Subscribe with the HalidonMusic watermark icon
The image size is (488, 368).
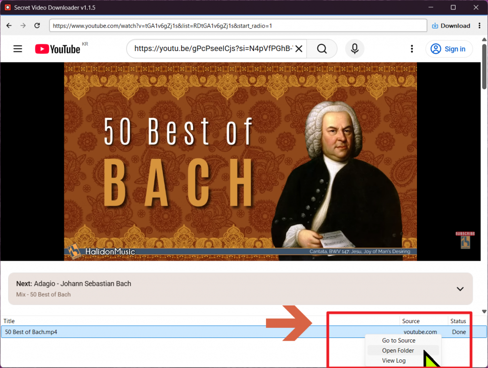click(x=465, y=240)
